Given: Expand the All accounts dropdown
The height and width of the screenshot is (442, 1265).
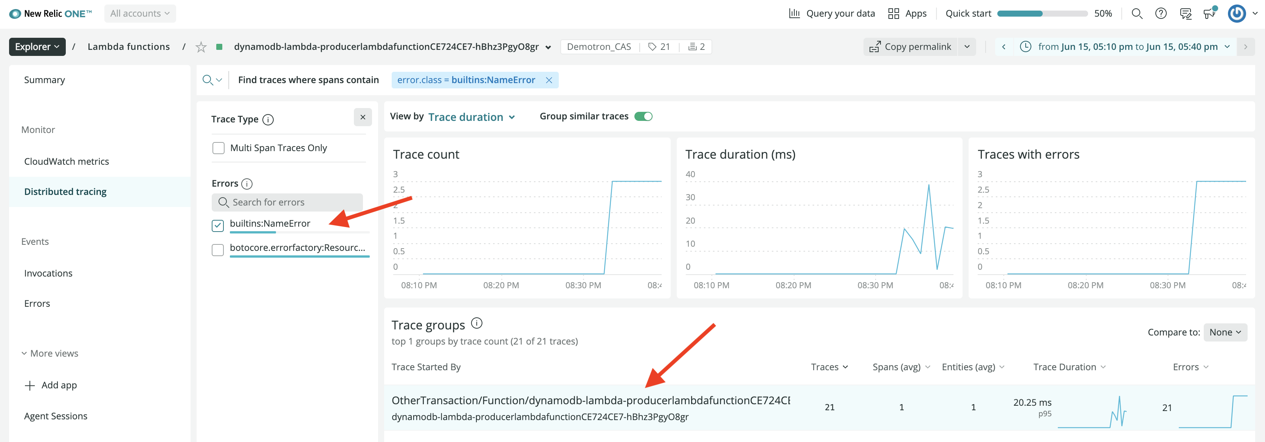Looking at the screenshot, I should (x=140, y=13).
